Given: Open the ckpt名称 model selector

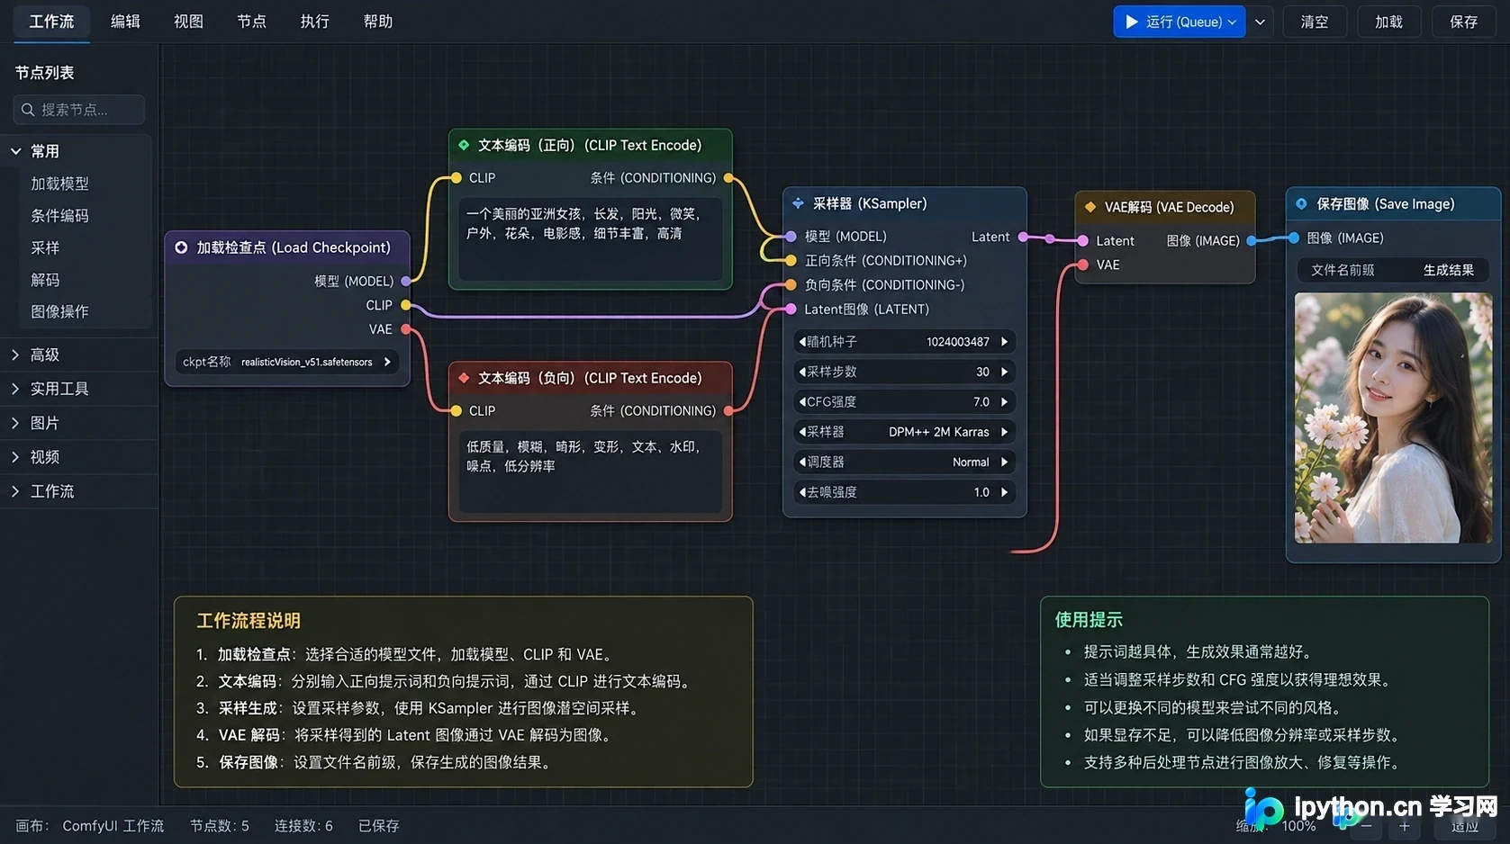Looking at the screenshot, I should tap(286, 362).
